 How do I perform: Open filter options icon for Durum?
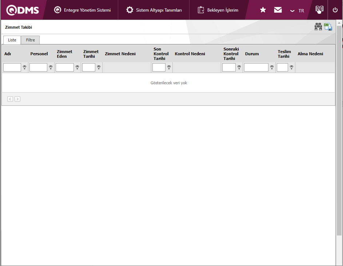272,68
